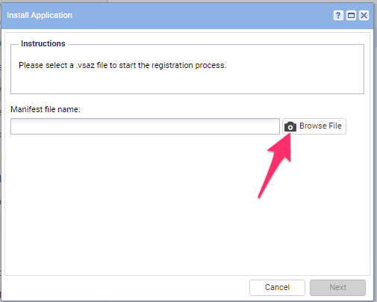
Task: Click the right end of the manifest field
Action: (272, 126)
